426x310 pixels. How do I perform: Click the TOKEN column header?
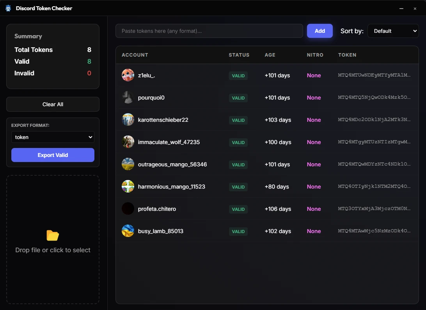347,55
